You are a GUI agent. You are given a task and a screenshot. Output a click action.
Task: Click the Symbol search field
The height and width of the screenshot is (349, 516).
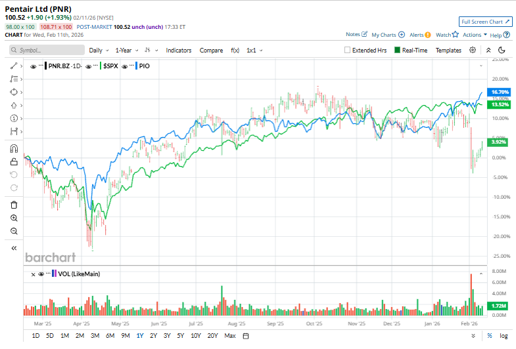click(x=47, y=50)
